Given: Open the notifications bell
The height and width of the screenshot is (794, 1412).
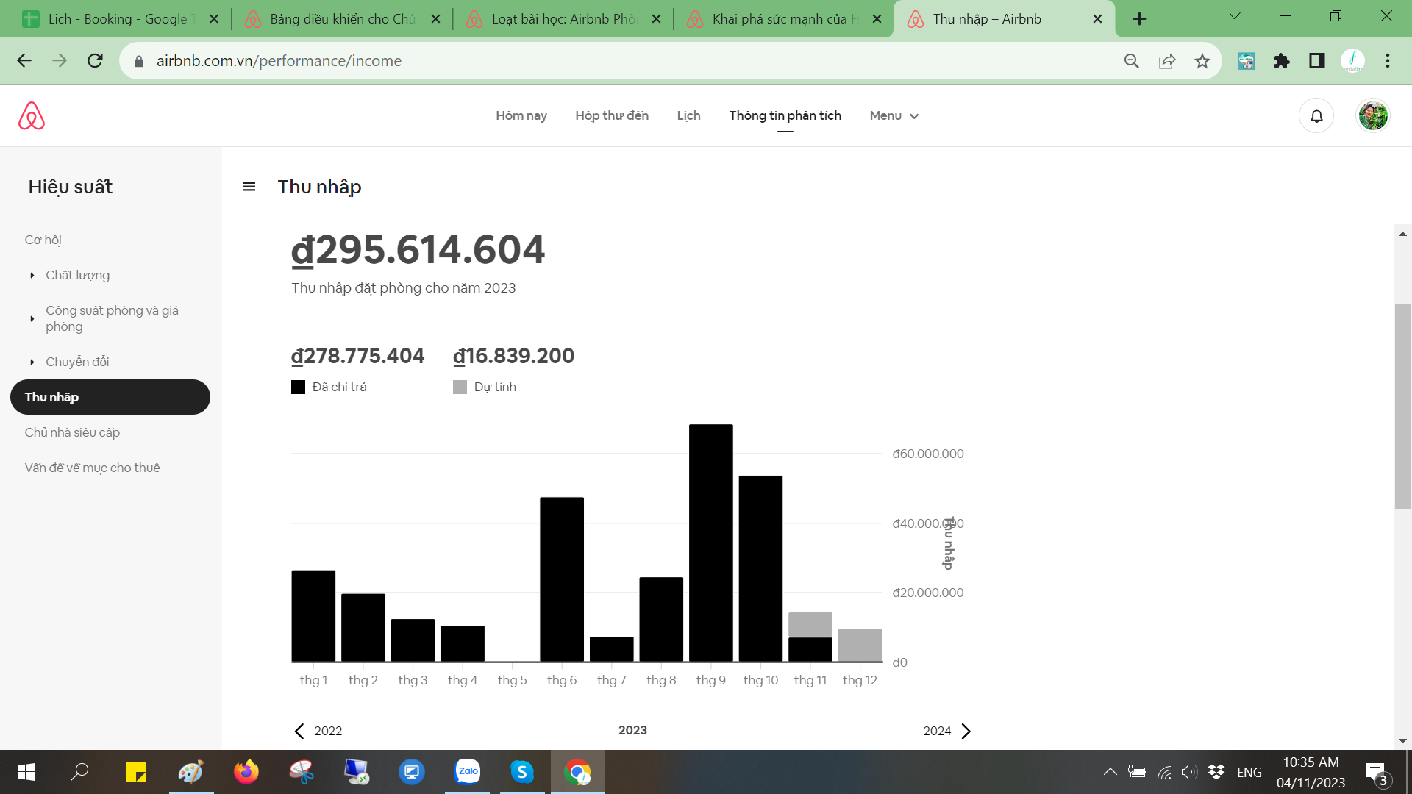Looking at the screenshot, I should [1316, 116].
